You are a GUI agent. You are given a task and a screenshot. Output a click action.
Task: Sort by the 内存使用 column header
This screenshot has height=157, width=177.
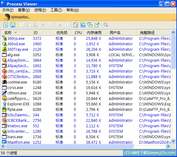tap(95, 33)
